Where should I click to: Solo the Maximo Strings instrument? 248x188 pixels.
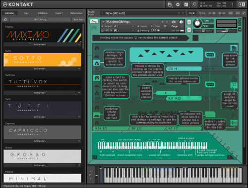pos(189,22)
